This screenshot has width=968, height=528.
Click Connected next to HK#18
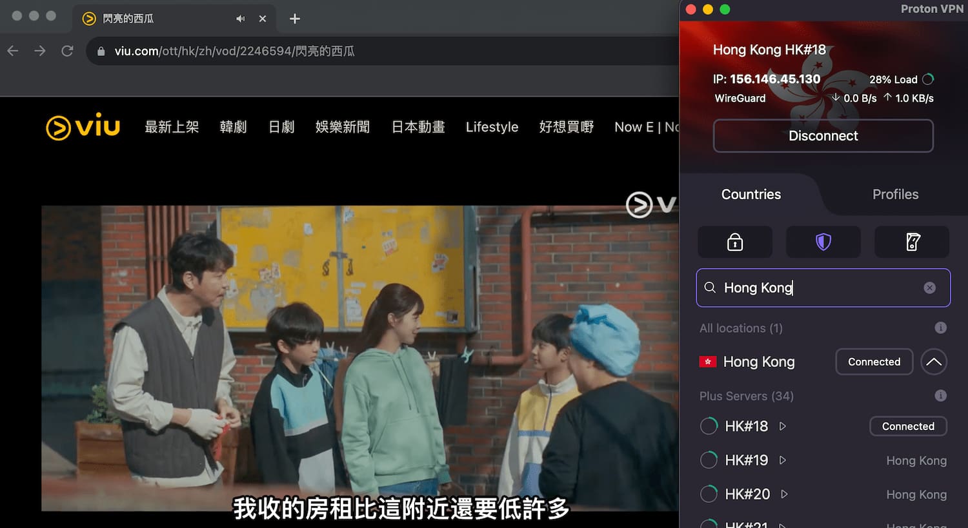click(x=907, y=426)
